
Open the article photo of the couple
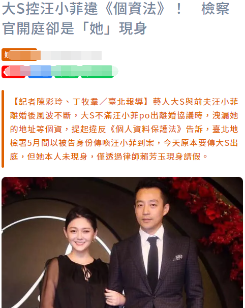122,242
